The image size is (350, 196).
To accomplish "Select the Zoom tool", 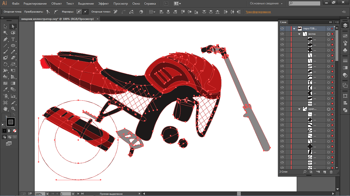I will [x=13, y=109].
